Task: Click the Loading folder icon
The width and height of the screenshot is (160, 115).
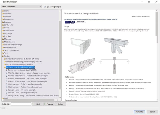Action: [x=3, y=36]
